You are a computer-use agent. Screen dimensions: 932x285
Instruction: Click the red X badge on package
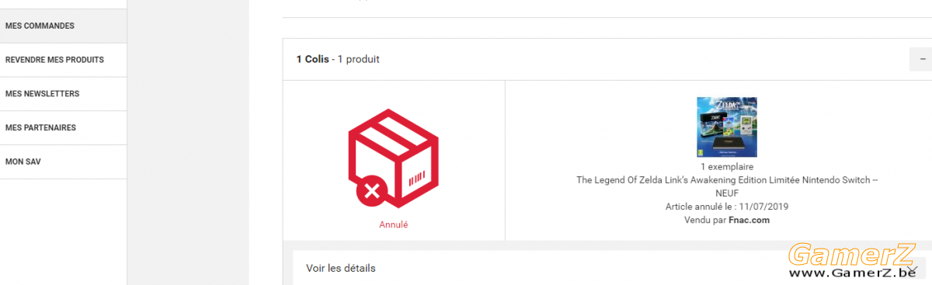[371, 190]
